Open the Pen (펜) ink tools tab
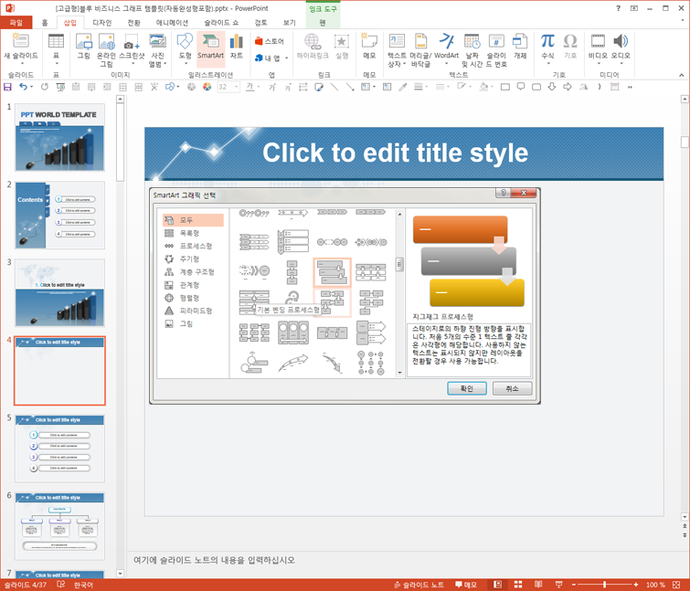Viewport: 690px width, 591px height. tap(323, 23)
